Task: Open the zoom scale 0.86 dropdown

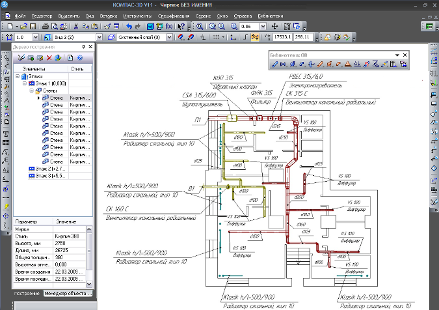Action: tap(263, 26)
